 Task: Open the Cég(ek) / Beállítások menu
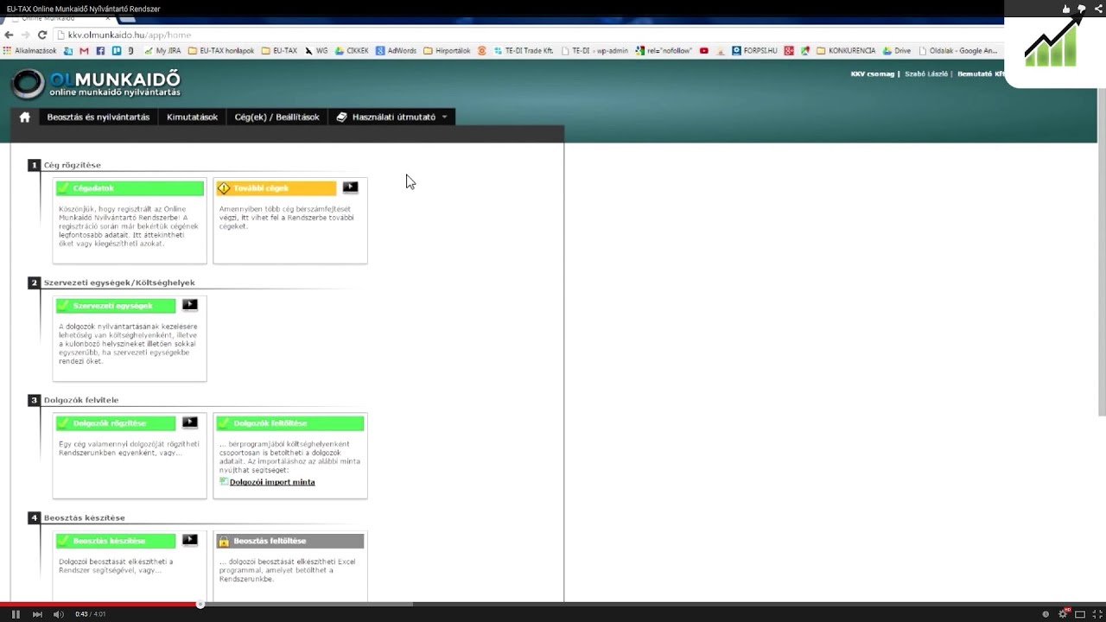[276, 117]
